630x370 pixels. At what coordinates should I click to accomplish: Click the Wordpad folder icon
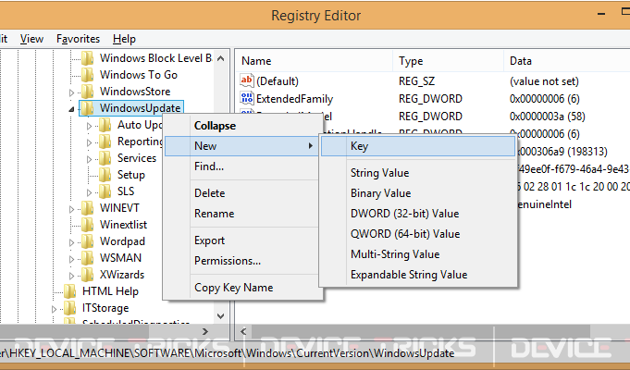click(88, 241)
